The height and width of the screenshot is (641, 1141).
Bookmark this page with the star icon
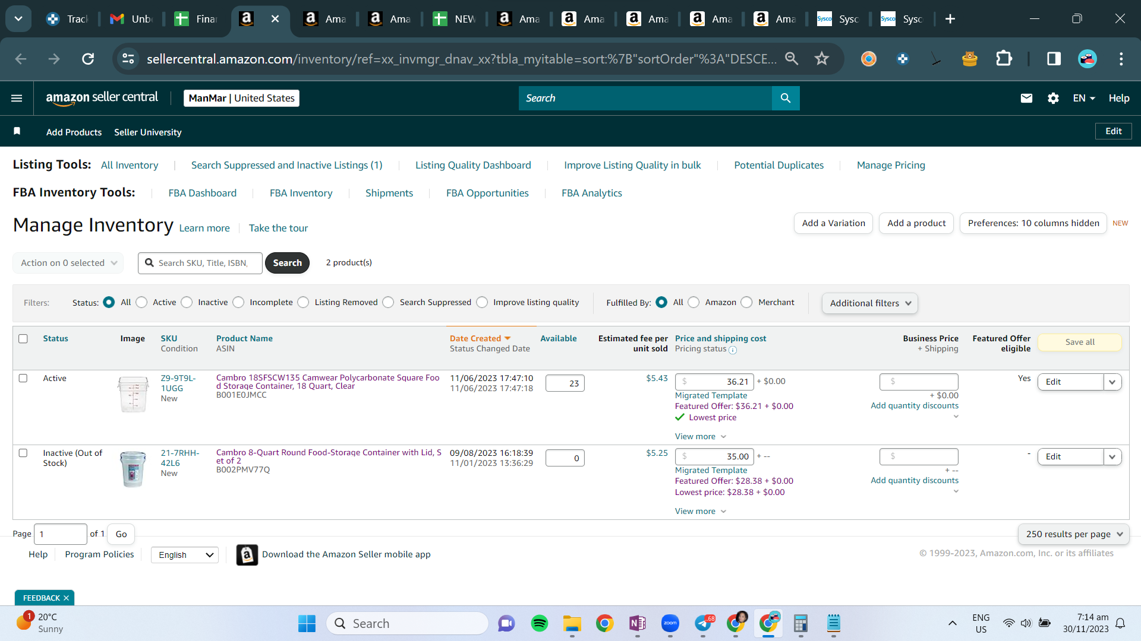822,59
